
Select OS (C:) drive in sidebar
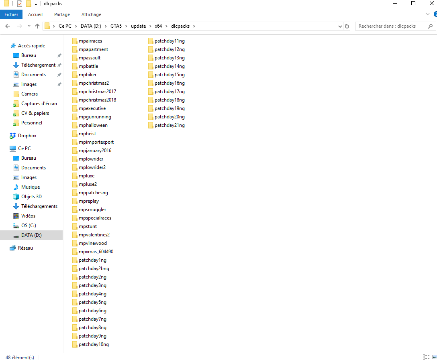point(29,226)
